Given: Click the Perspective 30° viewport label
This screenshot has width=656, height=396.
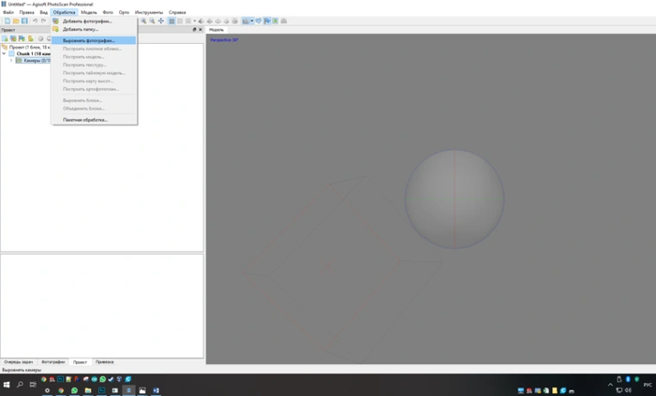Looking at the screenshot, I should (224, 40).
